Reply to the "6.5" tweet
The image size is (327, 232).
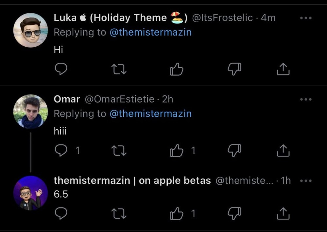pyautogui.click(x=61, y=213)
